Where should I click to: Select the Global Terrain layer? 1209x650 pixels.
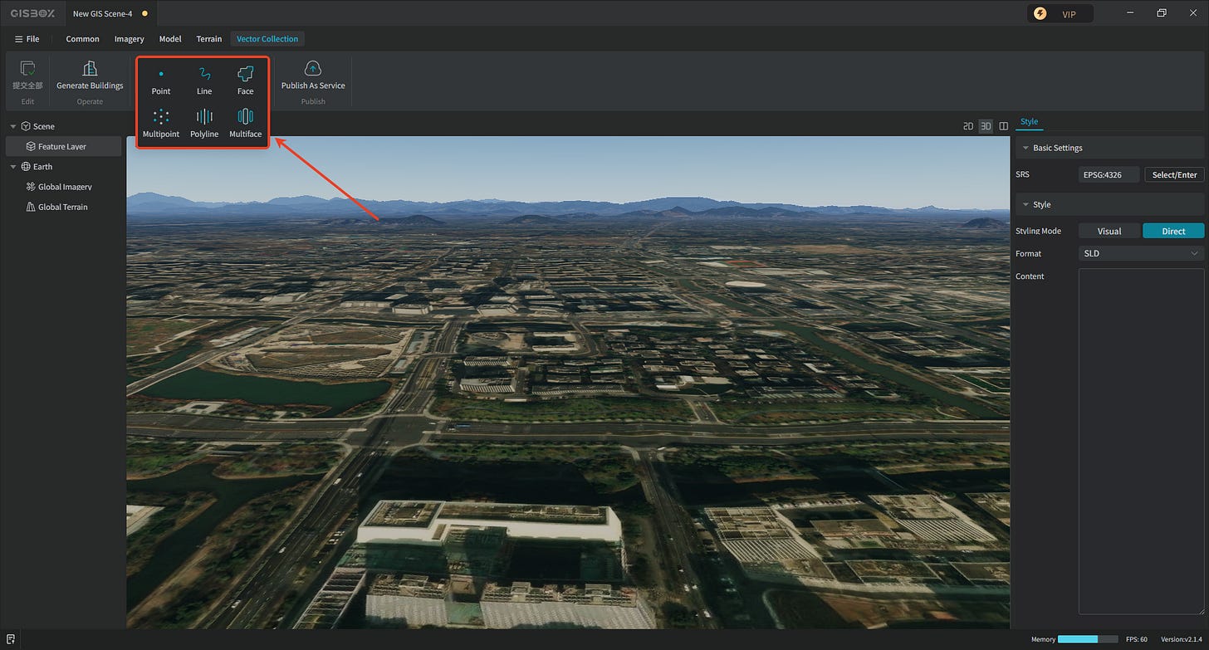click(63, 207)
